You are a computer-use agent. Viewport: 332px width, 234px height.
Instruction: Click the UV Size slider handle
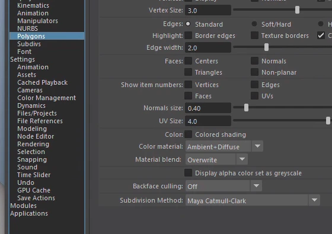pos(328,121)
